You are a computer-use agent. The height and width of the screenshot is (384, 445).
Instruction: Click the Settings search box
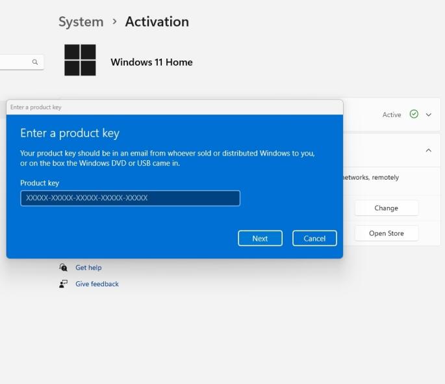point(22,62)
